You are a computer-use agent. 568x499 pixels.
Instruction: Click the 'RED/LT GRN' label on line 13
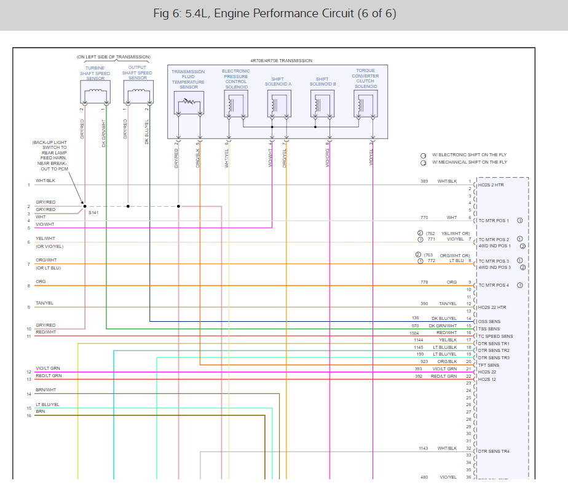(x=49, y=376)
